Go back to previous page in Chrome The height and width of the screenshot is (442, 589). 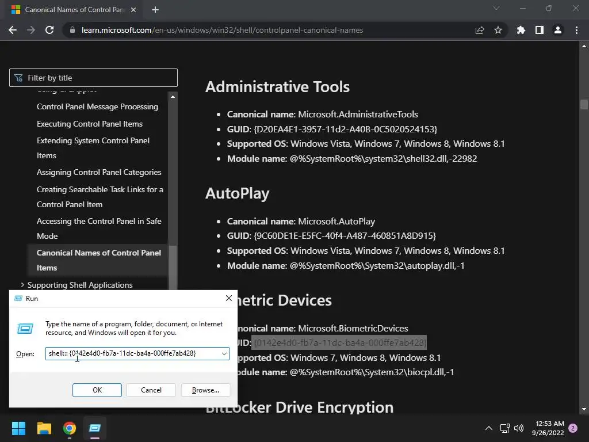(13, 30)
